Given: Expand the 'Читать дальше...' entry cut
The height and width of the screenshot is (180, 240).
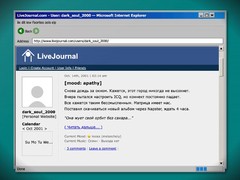Looking at the screenshot, I should [x=83, y=127].
